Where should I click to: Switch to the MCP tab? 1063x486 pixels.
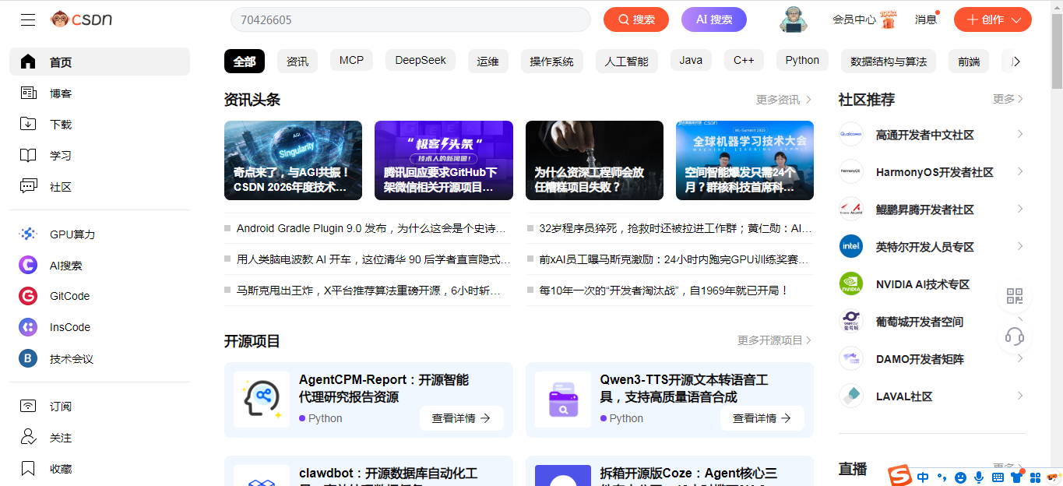click(351, 61)
